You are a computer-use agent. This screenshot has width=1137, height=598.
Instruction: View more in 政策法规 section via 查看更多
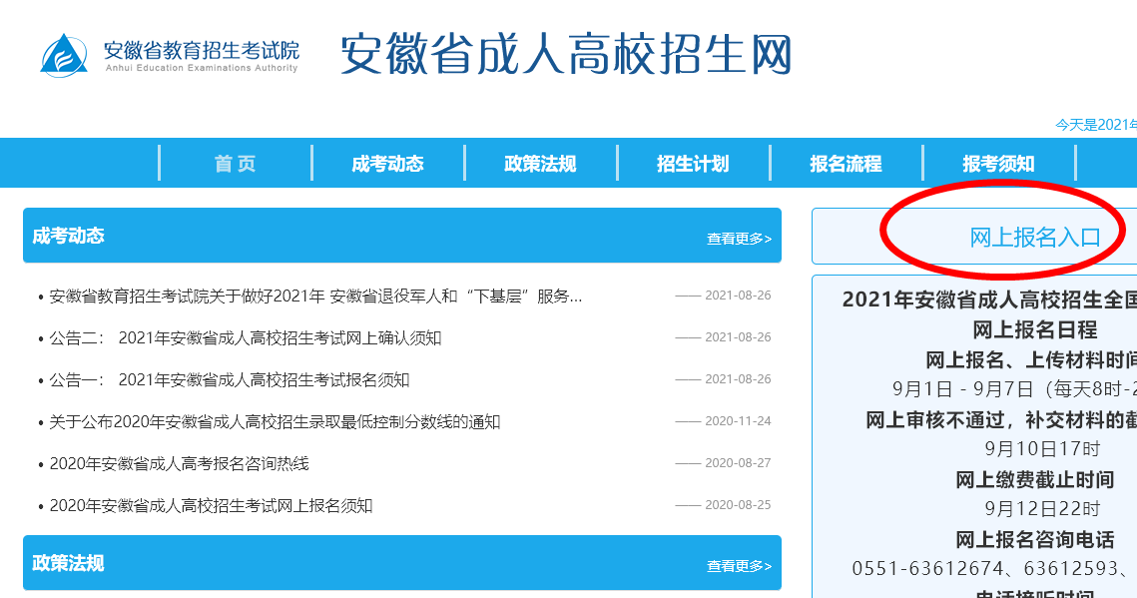pos(739,566)
